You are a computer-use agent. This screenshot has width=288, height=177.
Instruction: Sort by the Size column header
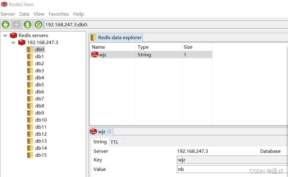(x=197, y=47)
